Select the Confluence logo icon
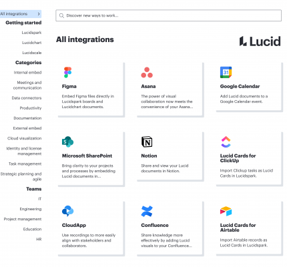The height and width of the screenshot is (267, 287). (x=147, y=211)
